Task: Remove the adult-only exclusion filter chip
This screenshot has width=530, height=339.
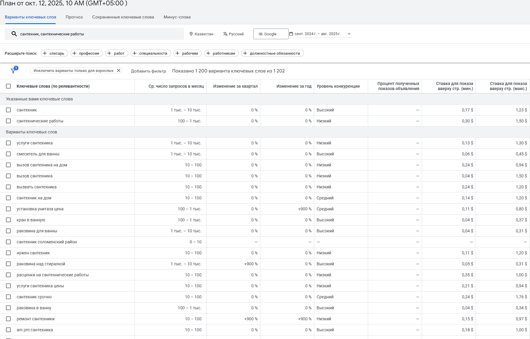Action: (118, 70)
